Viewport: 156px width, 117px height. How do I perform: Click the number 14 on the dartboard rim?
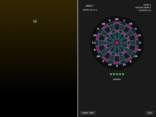[x=95, y=35]
